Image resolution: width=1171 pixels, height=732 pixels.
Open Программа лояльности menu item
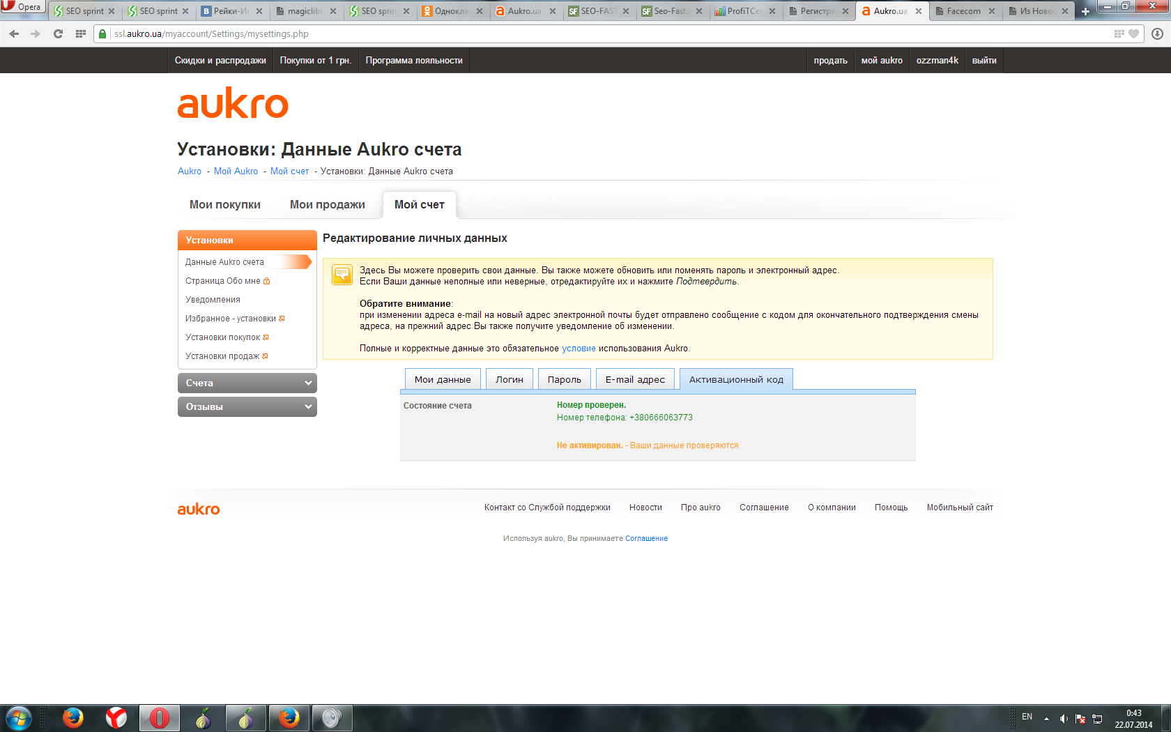click(x=414, y=61)
